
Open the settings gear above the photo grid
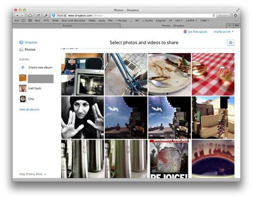230,43
